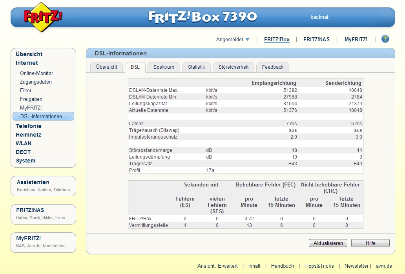
Task: Visit the avm.de footer link
Action: pos(384,266)
